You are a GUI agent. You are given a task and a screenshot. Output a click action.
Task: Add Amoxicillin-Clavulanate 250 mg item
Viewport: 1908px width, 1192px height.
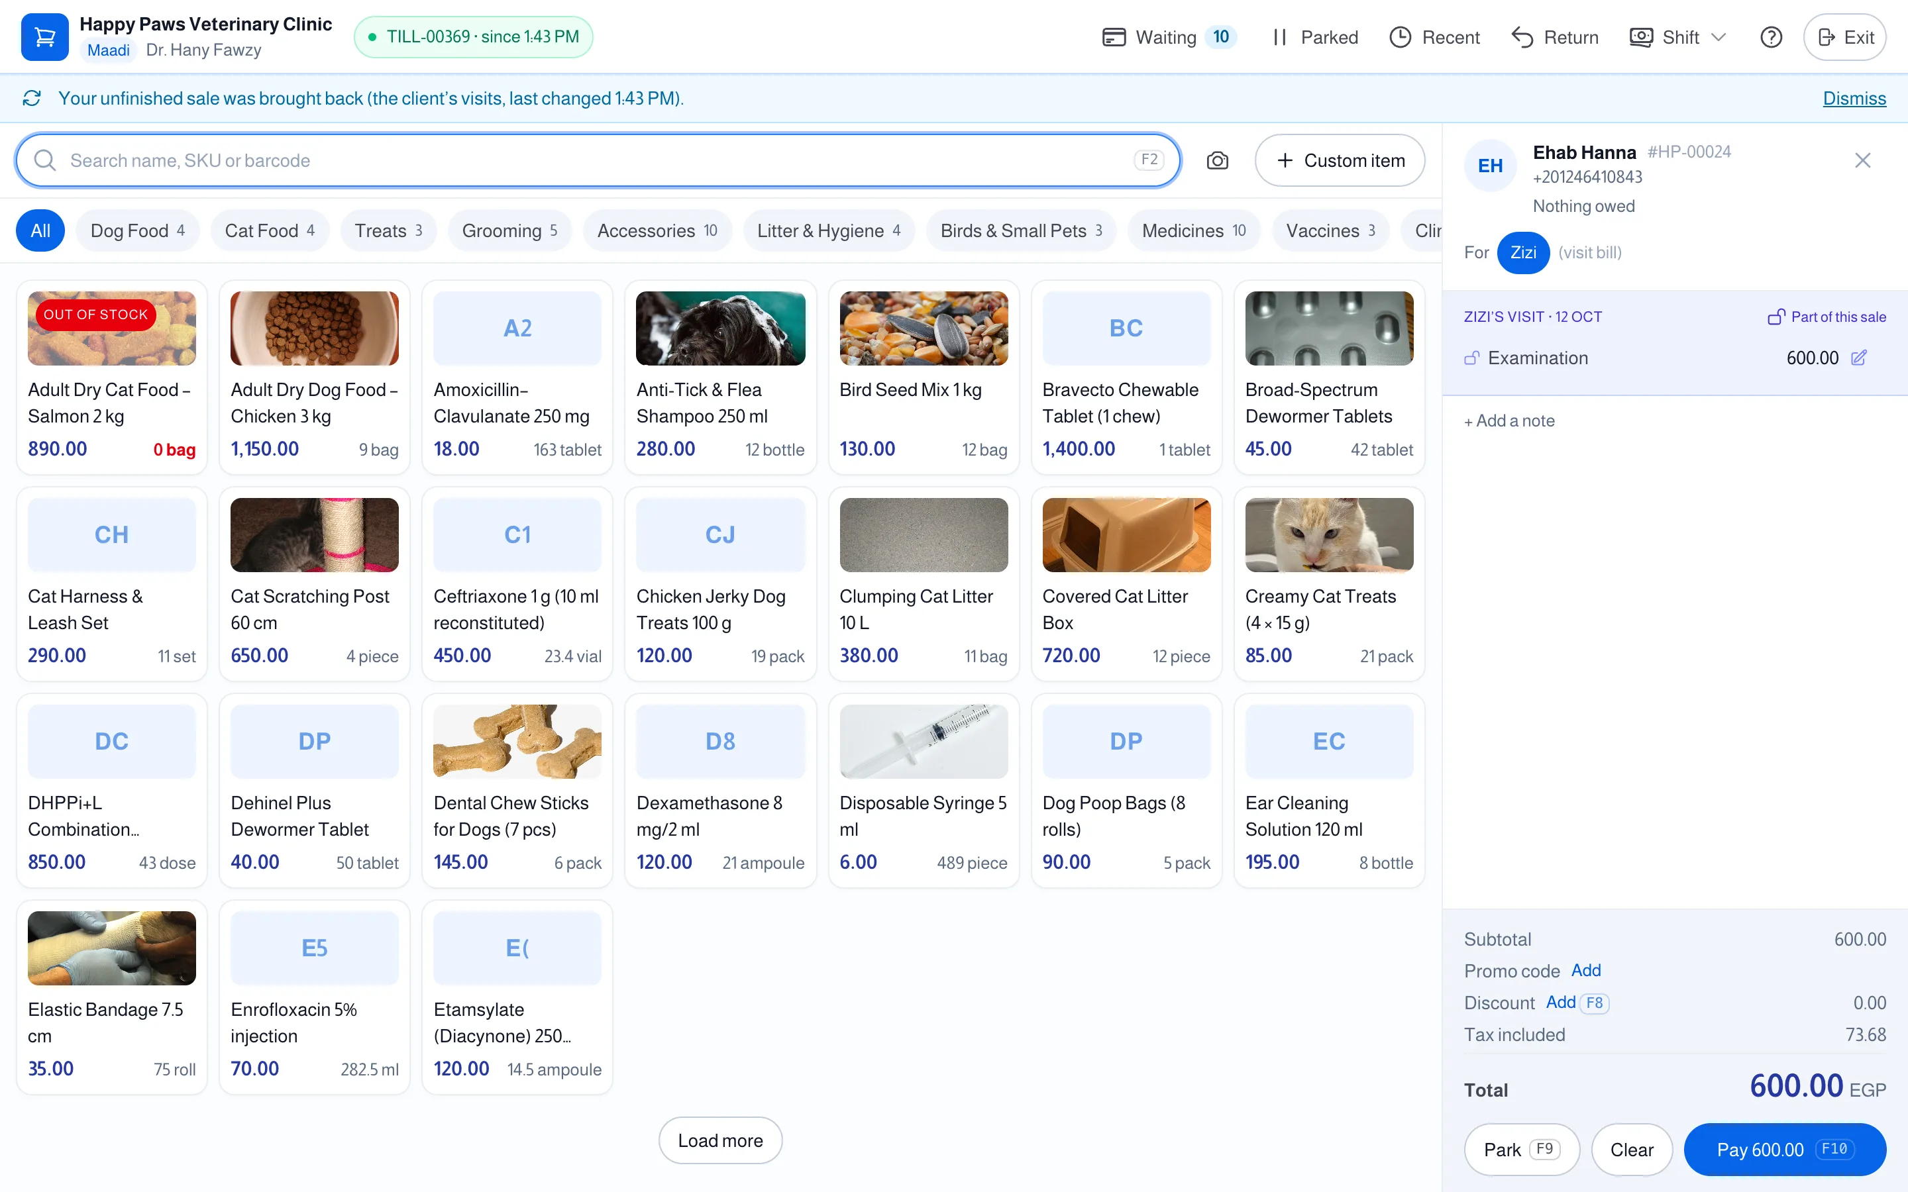coord(517,377)
